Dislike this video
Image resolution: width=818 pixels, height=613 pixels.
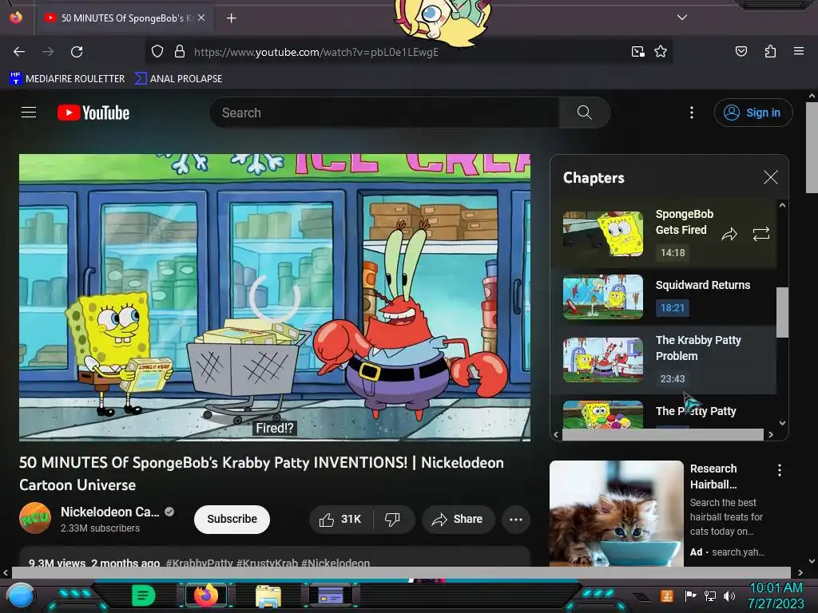[393, 519]
